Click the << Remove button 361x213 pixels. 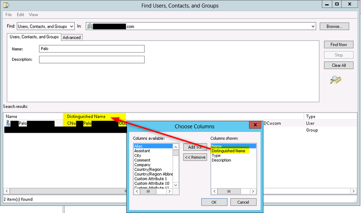(x=195, y=157)
